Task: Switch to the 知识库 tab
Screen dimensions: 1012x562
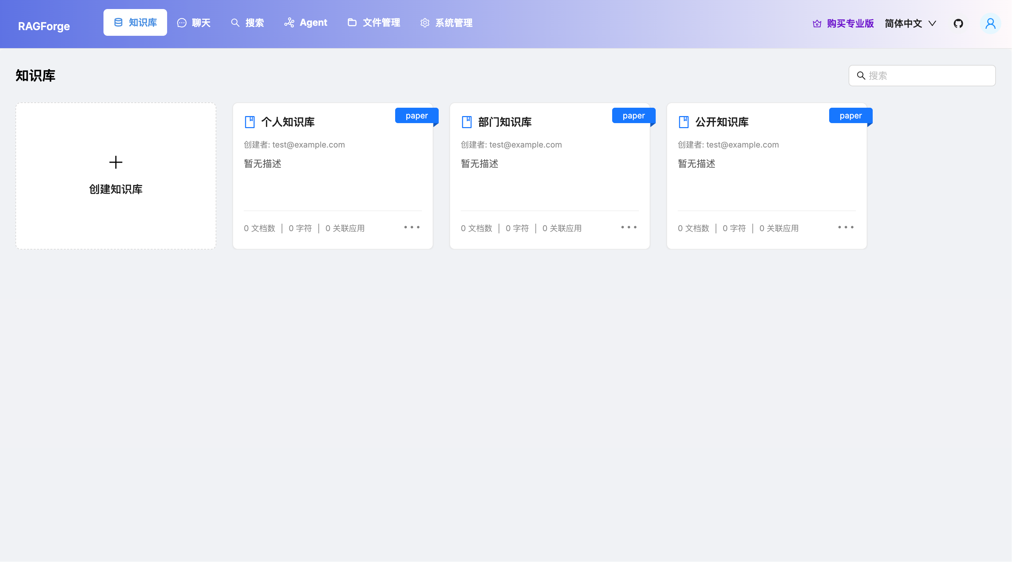Action: [135, 22]
